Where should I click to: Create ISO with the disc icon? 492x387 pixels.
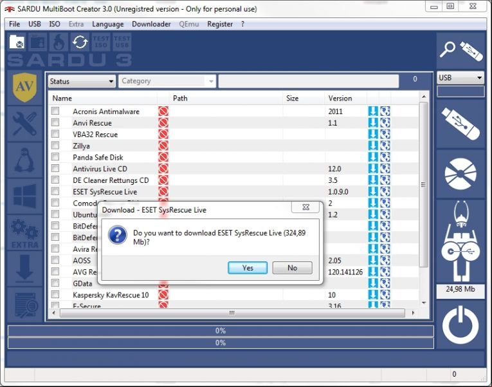[460, 174]
